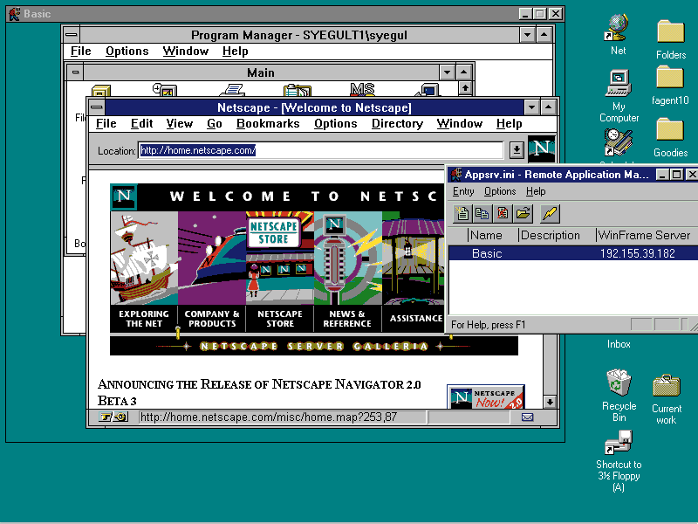
Task: Open the View menu in Netscape
Action: coord(180,123)
